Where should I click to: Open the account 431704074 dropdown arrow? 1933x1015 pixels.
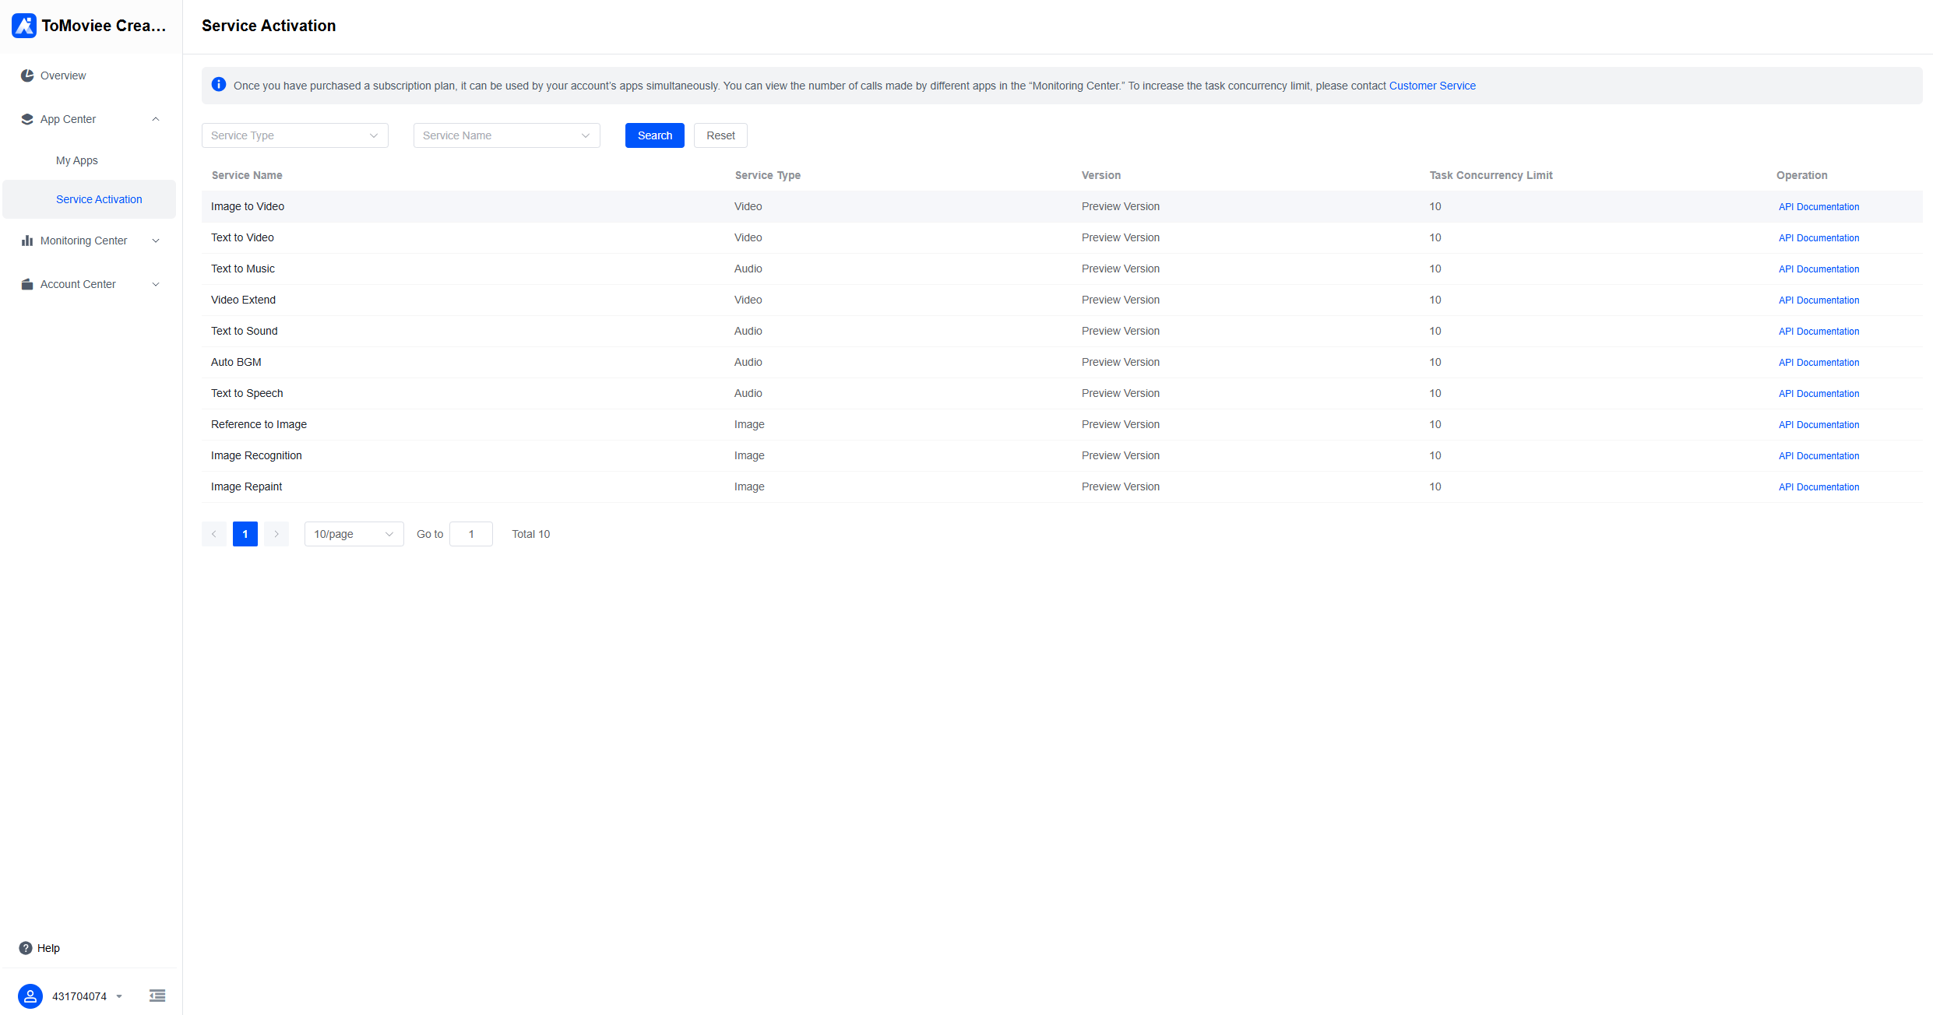(119, 996)
